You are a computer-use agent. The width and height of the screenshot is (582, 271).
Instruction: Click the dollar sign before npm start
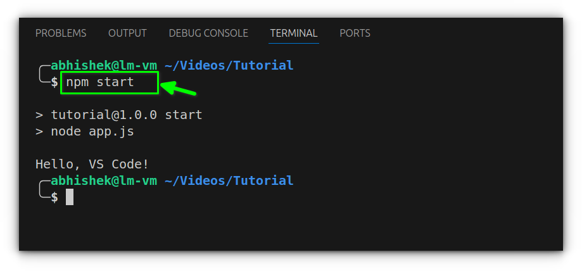[54, 82]
